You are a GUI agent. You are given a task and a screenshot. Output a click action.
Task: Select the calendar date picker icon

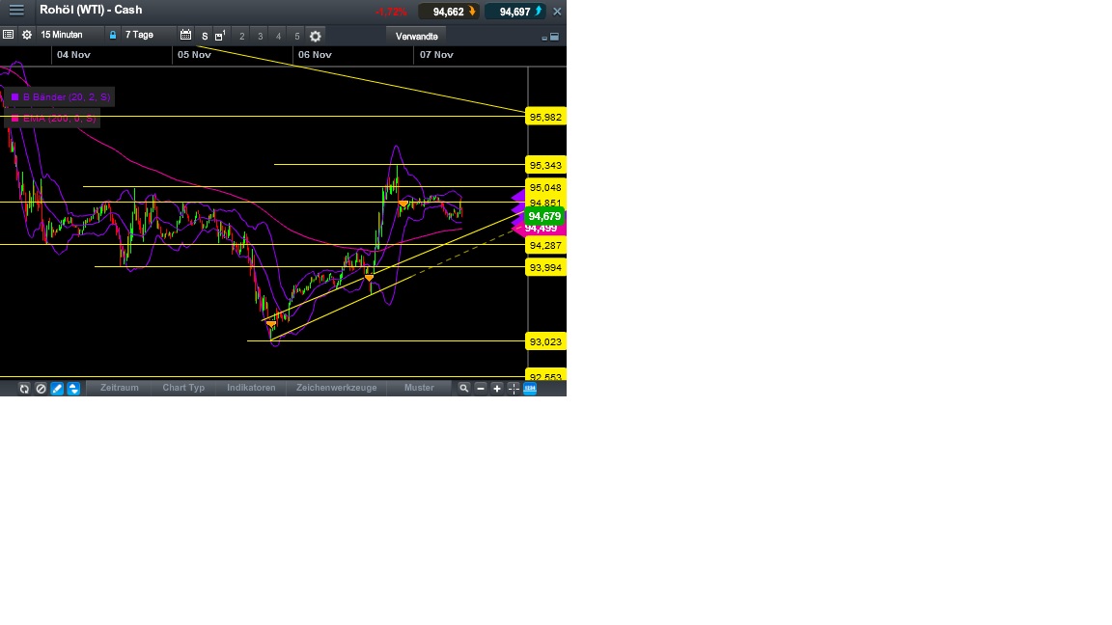click(186, 35)
